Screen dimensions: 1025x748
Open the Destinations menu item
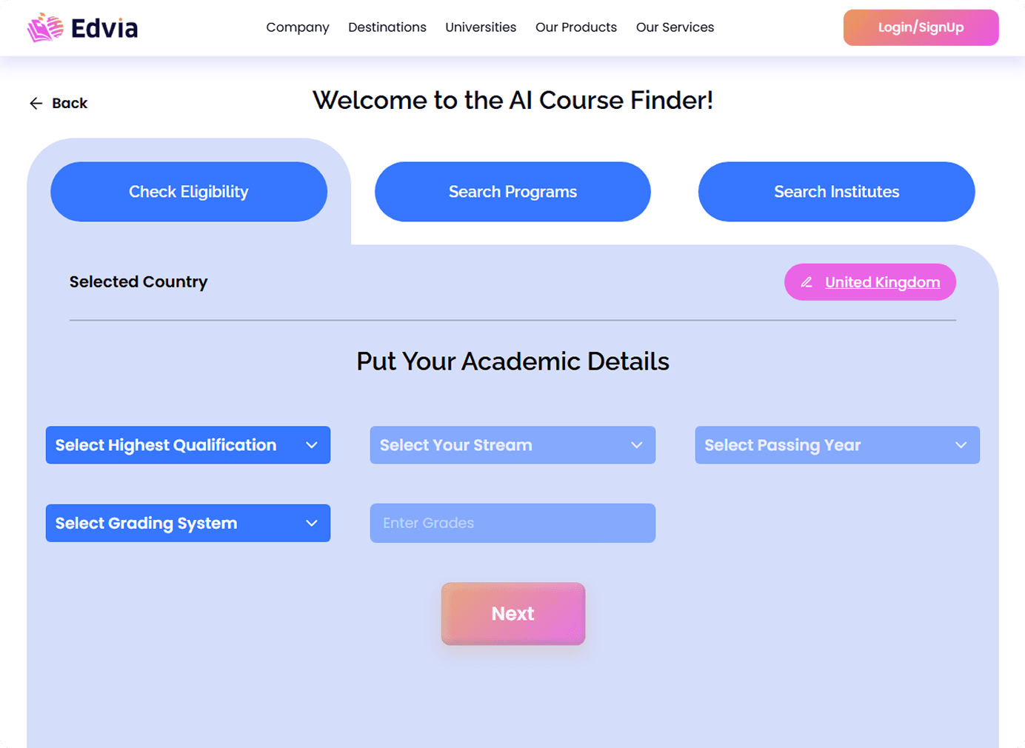pyautogui.click(x=387, y=27)
